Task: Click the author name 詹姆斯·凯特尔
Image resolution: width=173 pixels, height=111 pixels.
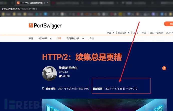Action: coord(68,68)
